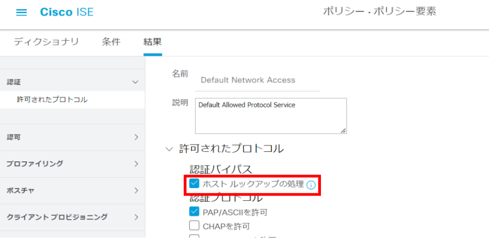Expand the 認可 sidebar section
Screen dimensions: 489x238
tap(136, 137)
